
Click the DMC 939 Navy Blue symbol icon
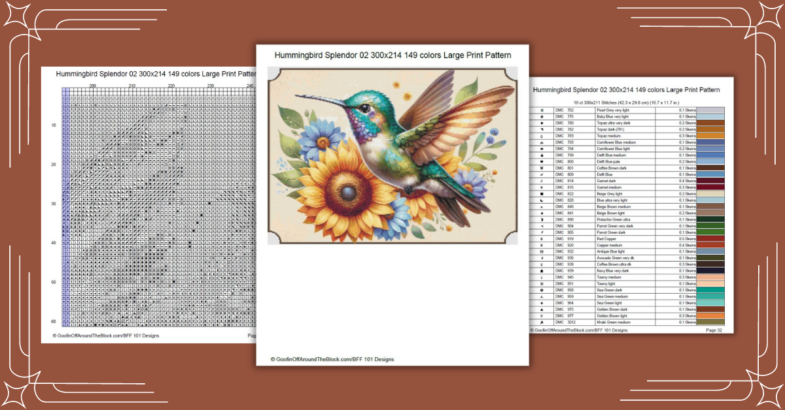click(542, 272)
